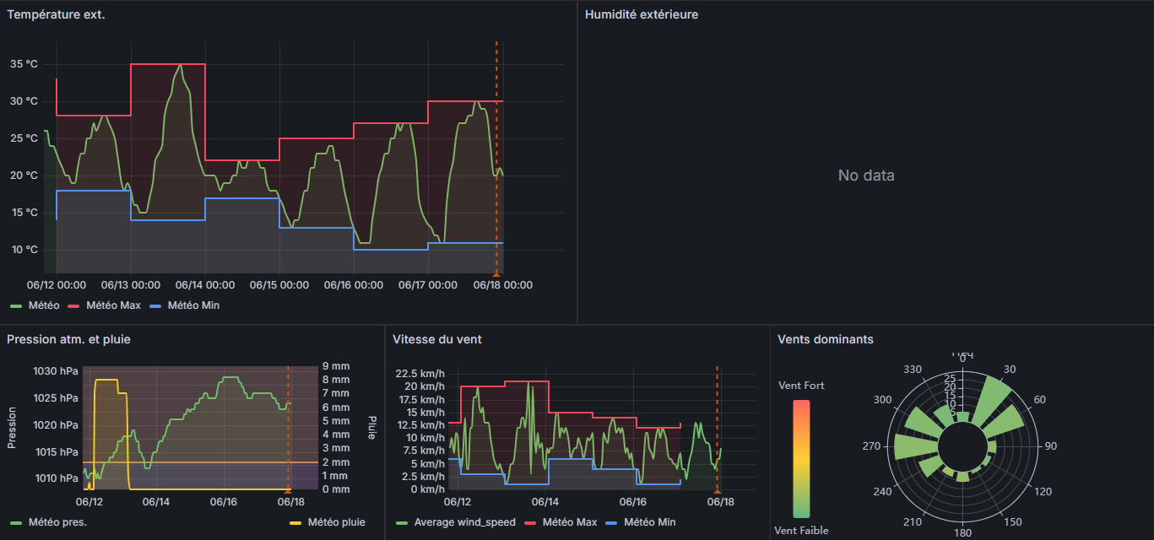Image resolution: width=1154 pixels, height=540 pixels.
Task: Toggle the Météo Min series in temperature legend
Action: [x=193, y=305]
